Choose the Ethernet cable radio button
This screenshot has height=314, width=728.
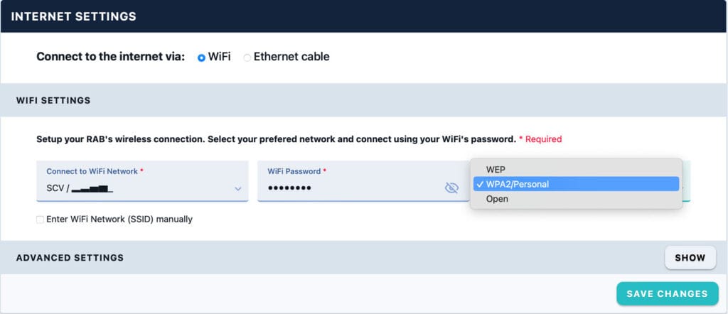247,58
